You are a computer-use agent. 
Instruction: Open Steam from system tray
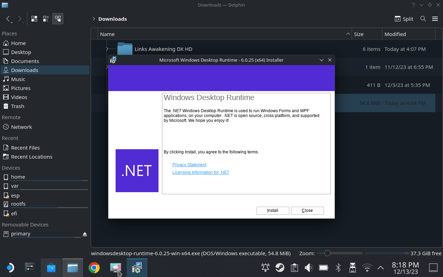click(x=280, y=268)
